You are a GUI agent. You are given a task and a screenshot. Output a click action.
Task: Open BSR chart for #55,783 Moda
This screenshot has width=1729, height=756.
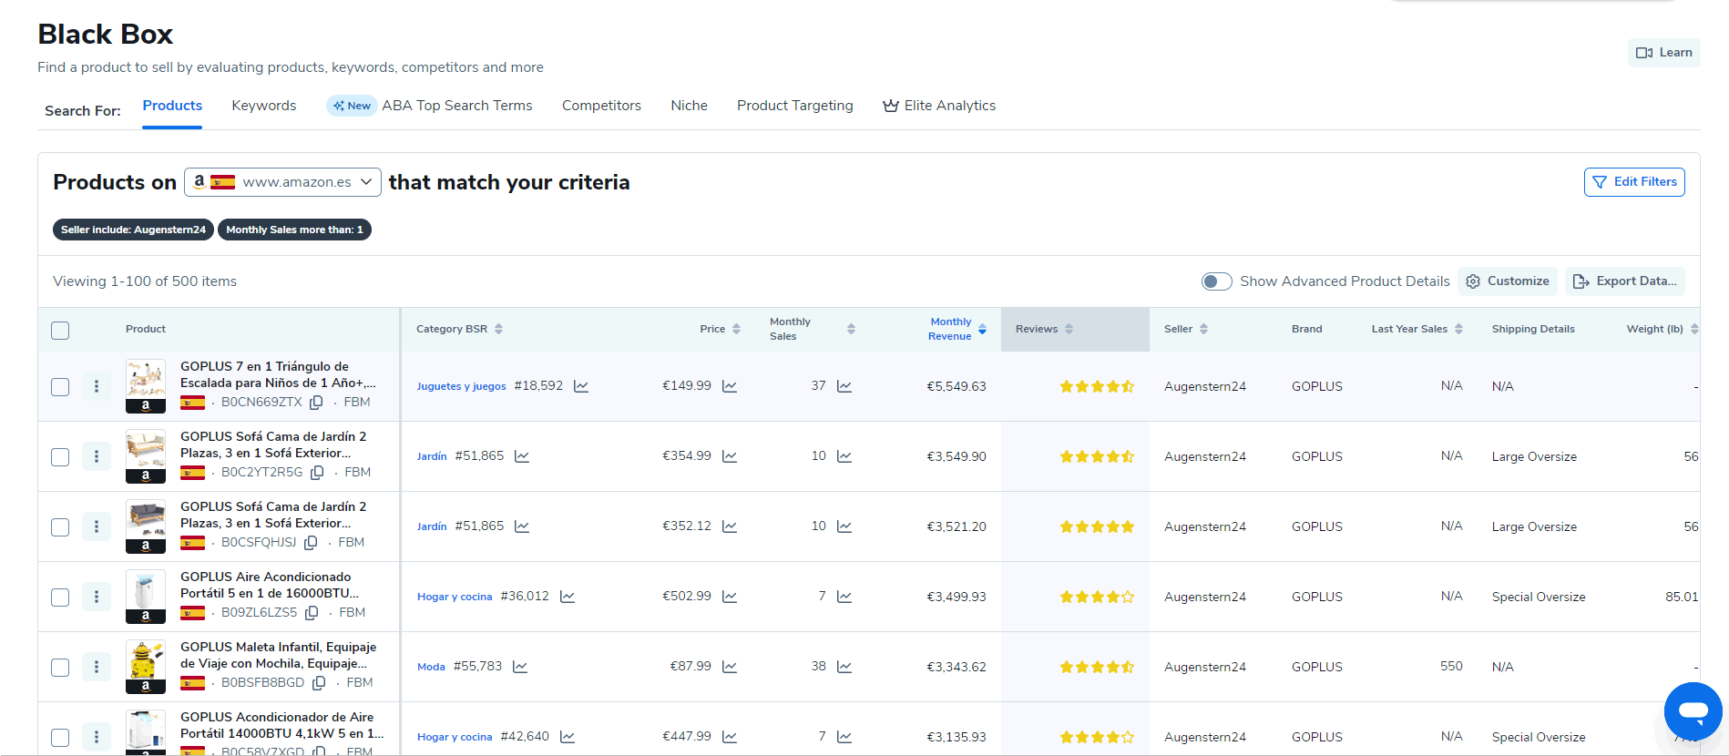point(520,667)
